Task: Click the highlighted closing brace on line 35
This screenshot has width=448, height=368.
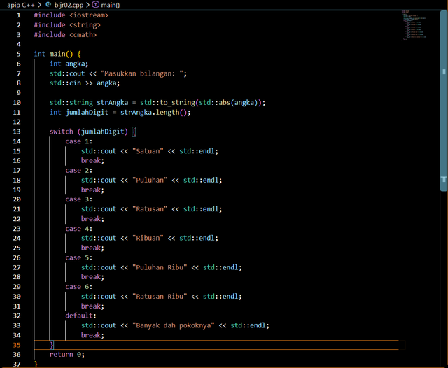Action: 52,345
